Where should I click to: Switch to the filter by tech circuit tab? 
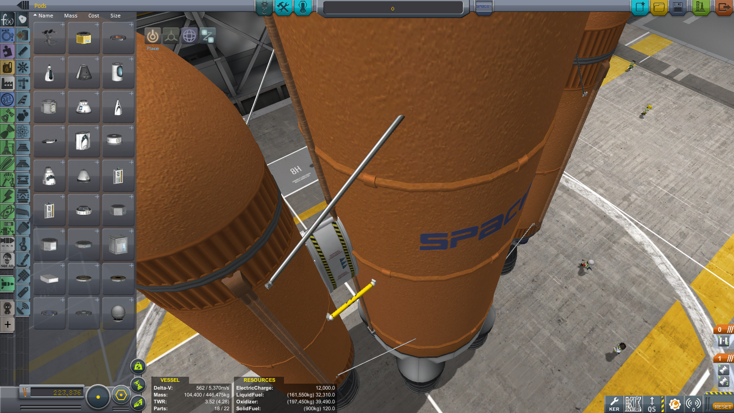pyautogui.click(x=7, y=100)
